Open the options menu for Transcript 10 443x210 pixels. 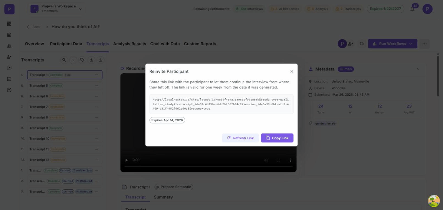pos(97,139)
